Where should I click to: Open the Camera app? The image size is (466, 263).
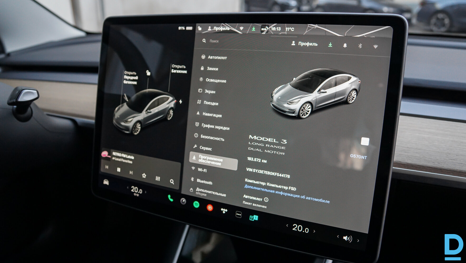pyautogui.click(x=183, y=201)
